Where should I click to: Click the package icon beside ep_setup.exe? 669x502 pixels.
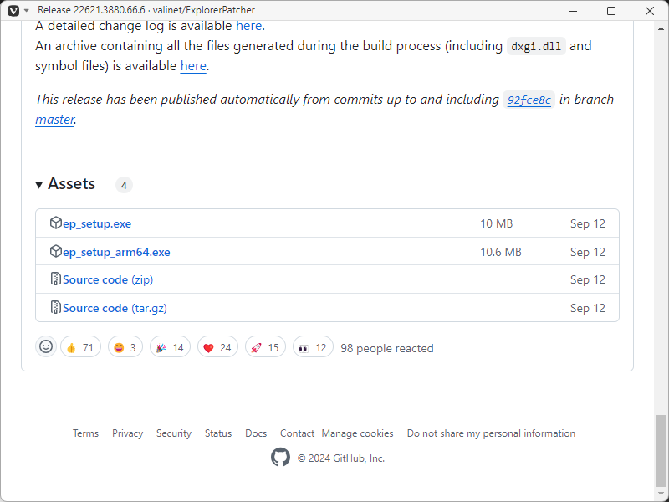pyautogui.click(x=56, y=223)
